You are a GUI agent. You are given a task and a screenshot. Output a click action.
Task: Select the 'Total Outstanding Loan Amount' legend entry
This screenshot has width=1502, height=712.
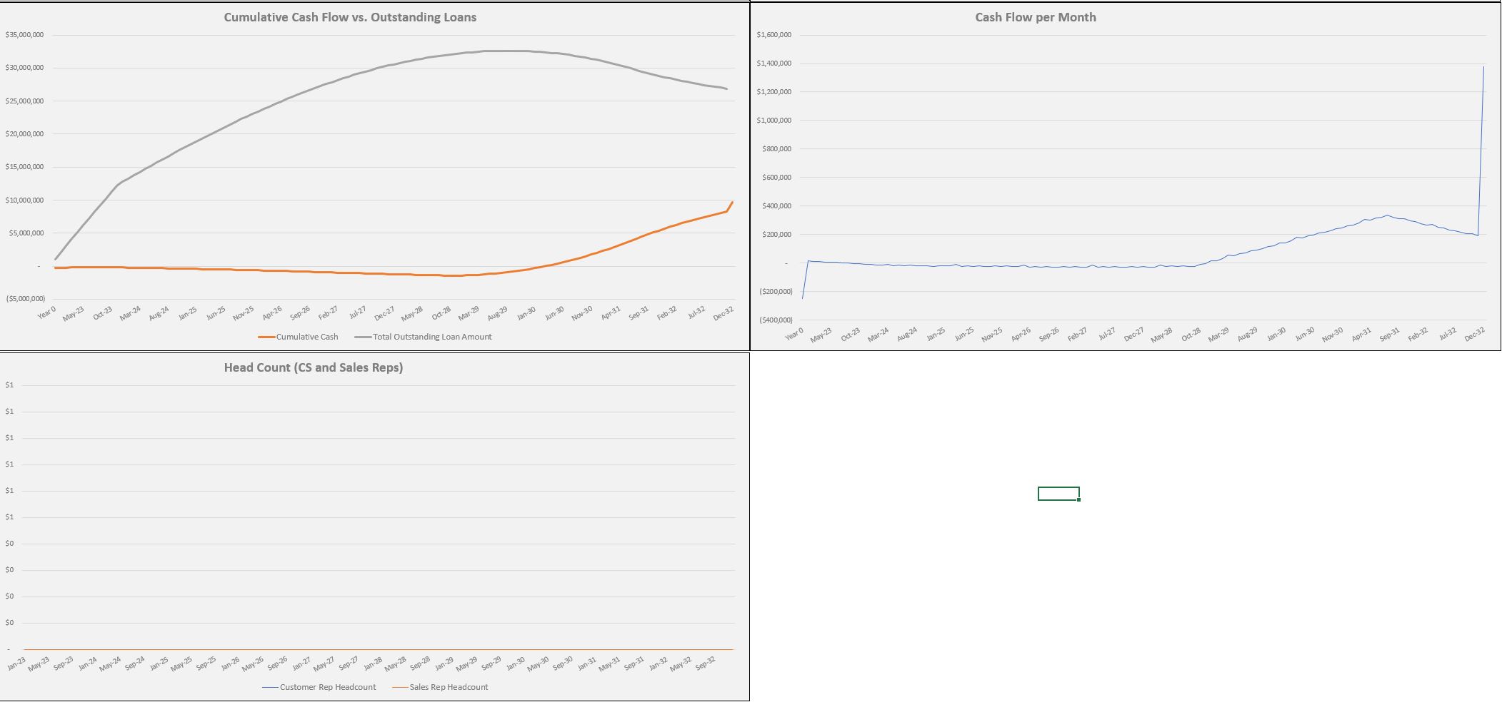coord(432,337)
